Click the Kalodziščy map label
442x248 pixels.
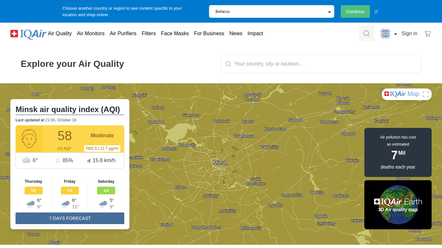coord(269,147)
